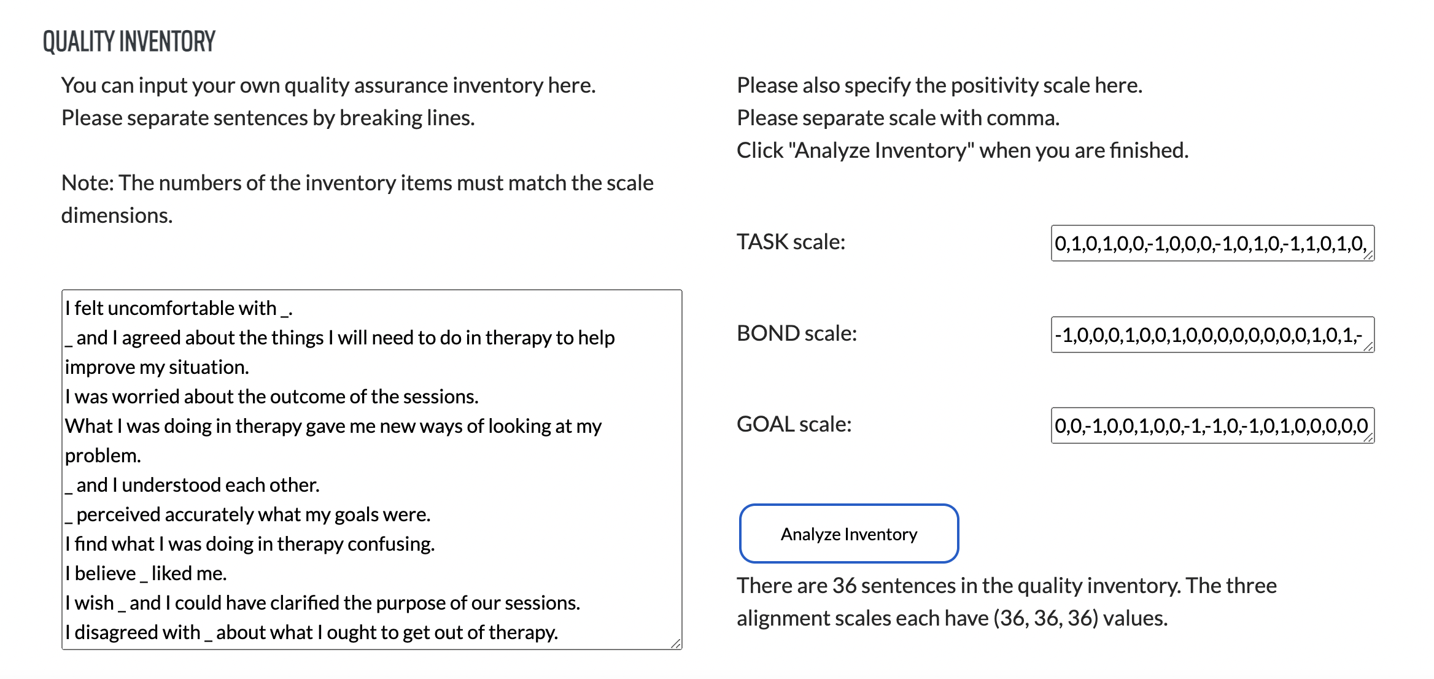
Task: Place cursor in '_ and I understood each other.' line
Action: (192, 485)
